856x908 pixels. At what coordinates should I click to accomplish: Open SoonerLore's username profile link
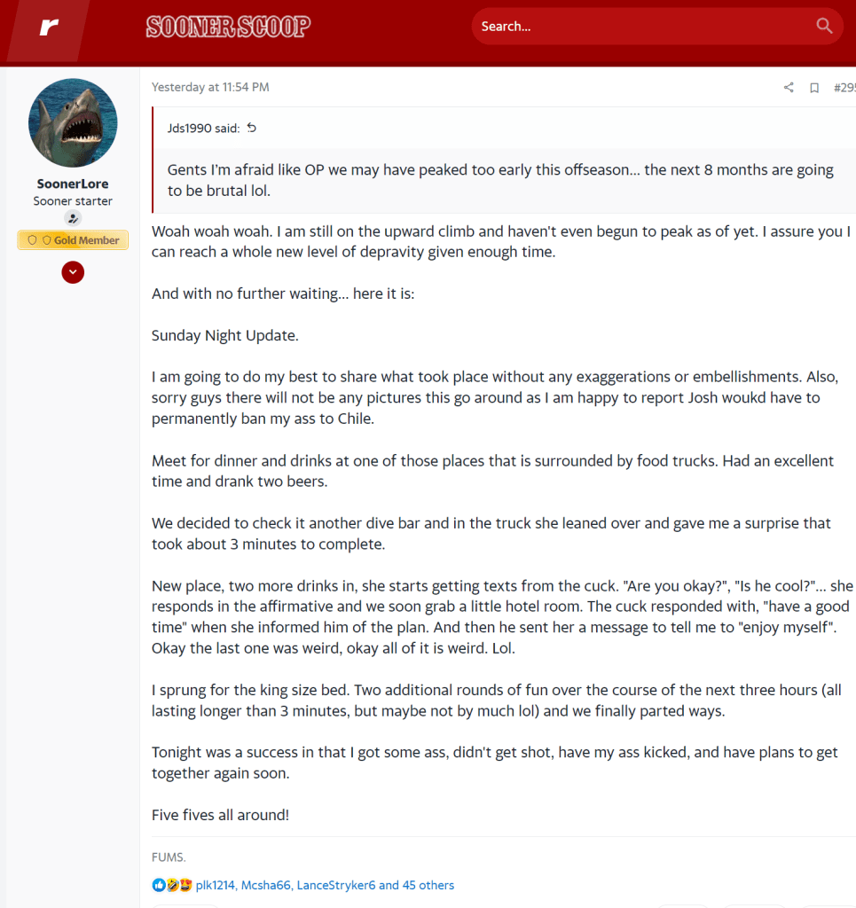coord(73,184)
